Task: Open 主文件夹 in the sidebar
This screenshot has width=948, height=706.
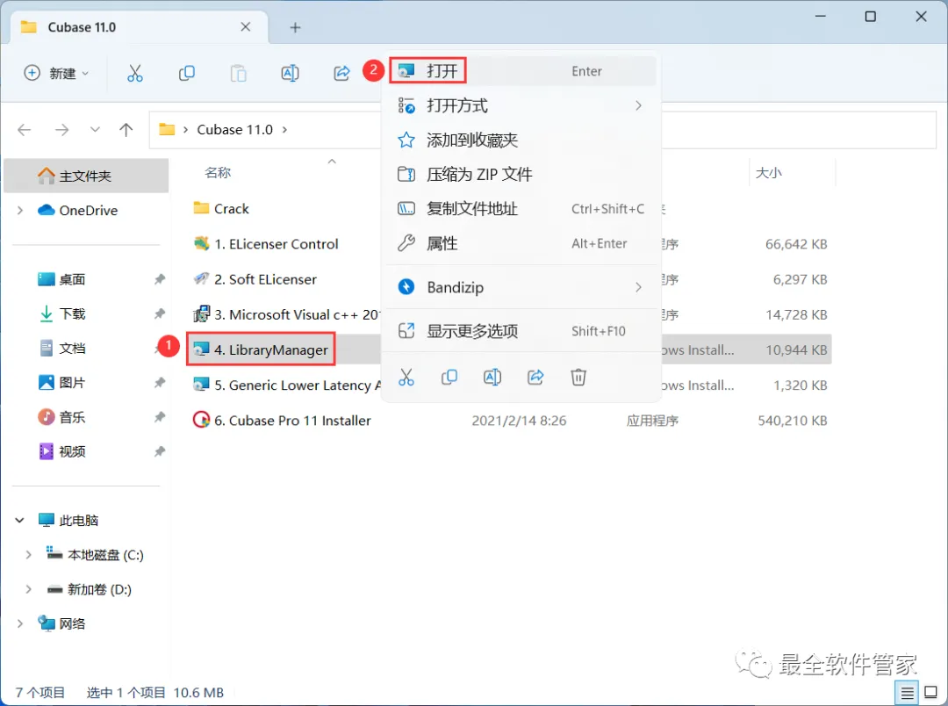Action: 86,176
